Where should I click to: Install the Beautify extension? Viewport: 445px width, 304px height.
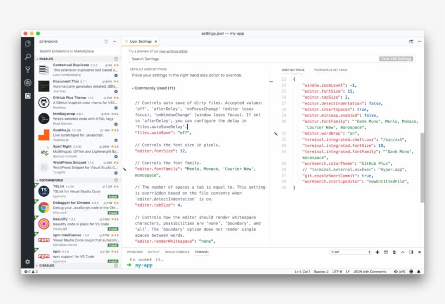pos(113,229)
